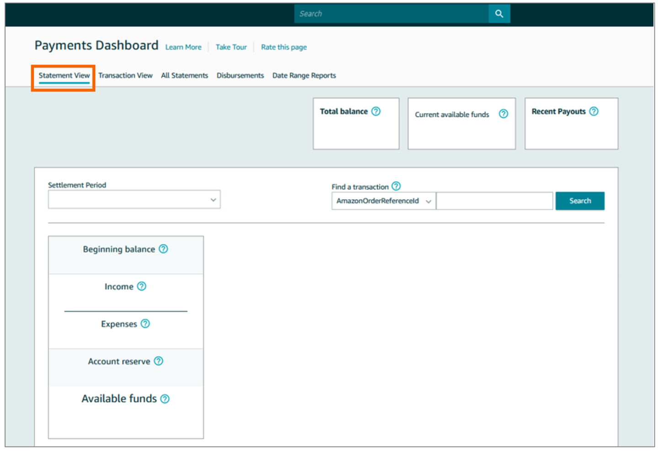Viewport: 658px width, 451px height.
Task: Click the Income question mark icon
Action: pyautogui.click(x=142, y=286)
